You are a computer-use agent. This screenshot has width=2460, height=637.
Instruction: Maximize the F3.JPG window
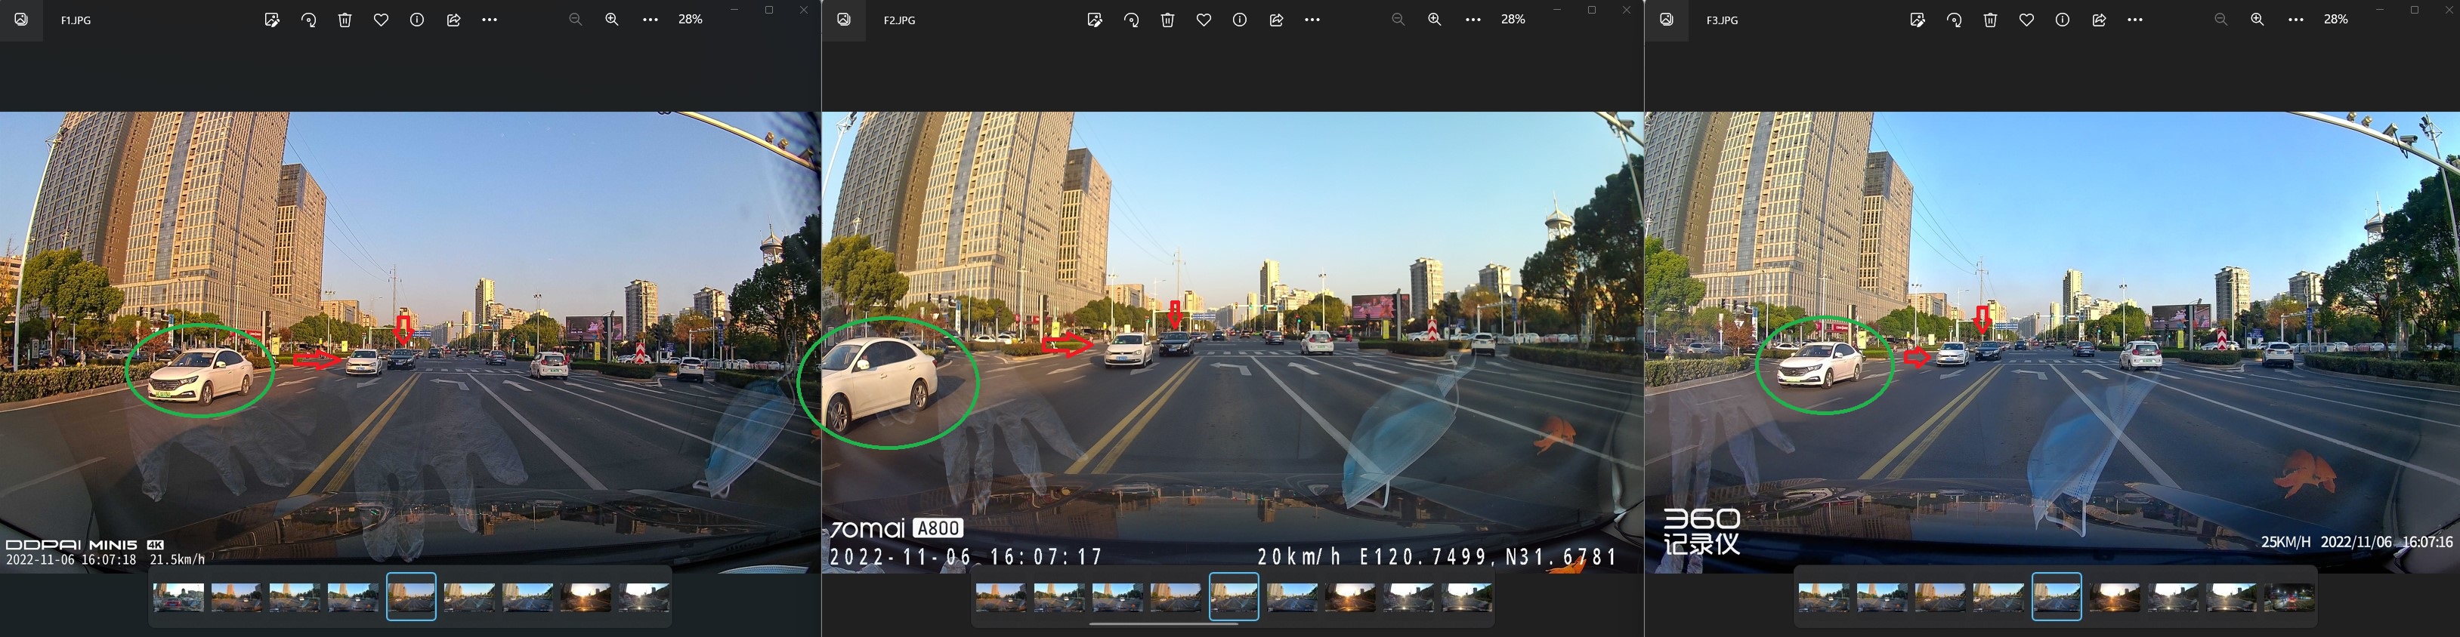click(2414, 11)
